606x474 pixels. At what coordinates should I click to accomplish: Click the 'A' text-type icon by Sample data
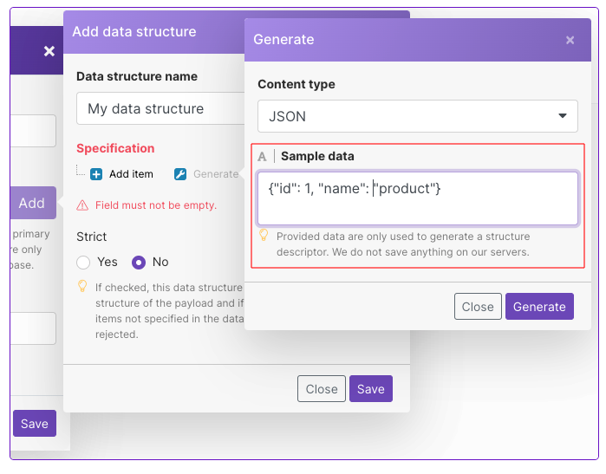pyautogui.click(x=263, y=157)
